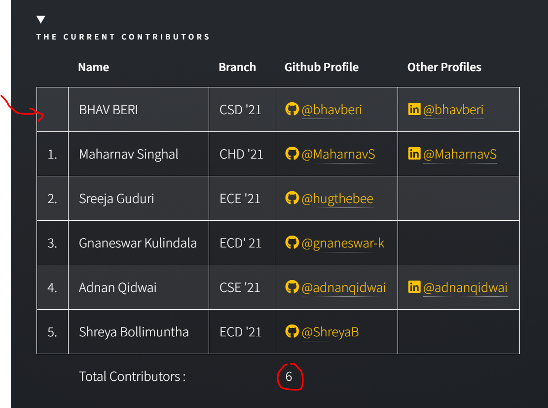This screenshot has width=548, height=408.
Task: Click the GitHub icon in Gnaneswar Kulindala's row
Action: click(x=292, y=243)
